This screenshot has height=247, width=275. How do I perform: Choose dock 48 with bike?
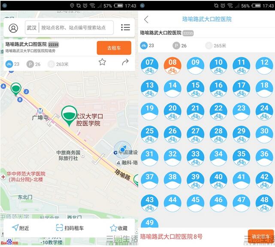click(264, 203)
